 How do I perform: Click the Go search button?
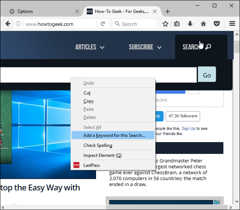tap(207, 75)
